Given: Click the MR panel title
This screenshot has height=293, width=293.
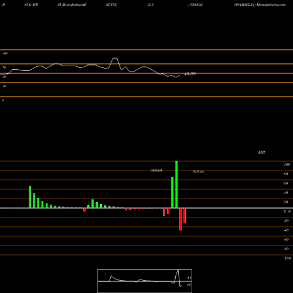Looking at the screenshot, I should [261, 152].
